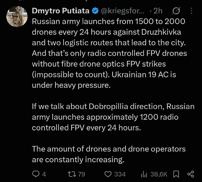Click the sentence about drone operators increasing
The width and height of the screenshot is (202, 182).
point(109,154)
